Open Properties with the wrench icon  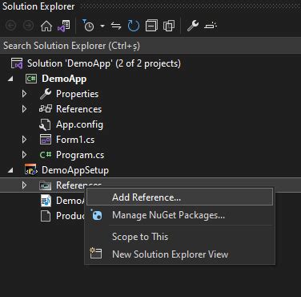tap(193, 26)
